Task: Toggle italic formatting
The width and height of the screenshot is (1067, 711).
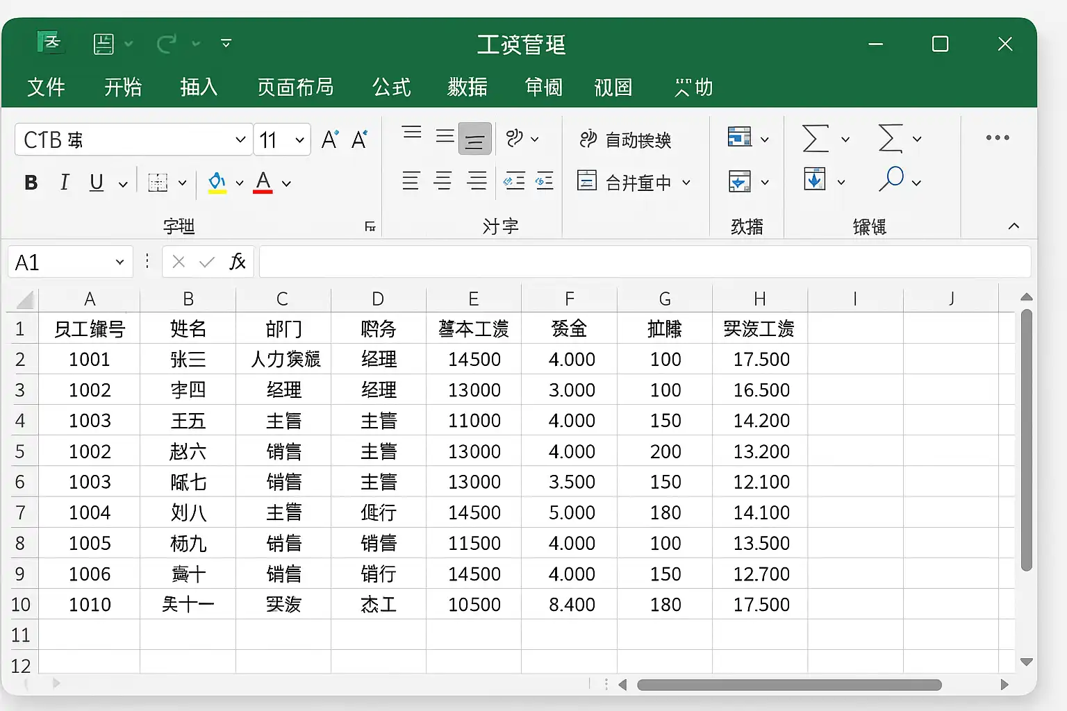Action: coord(64,183)
